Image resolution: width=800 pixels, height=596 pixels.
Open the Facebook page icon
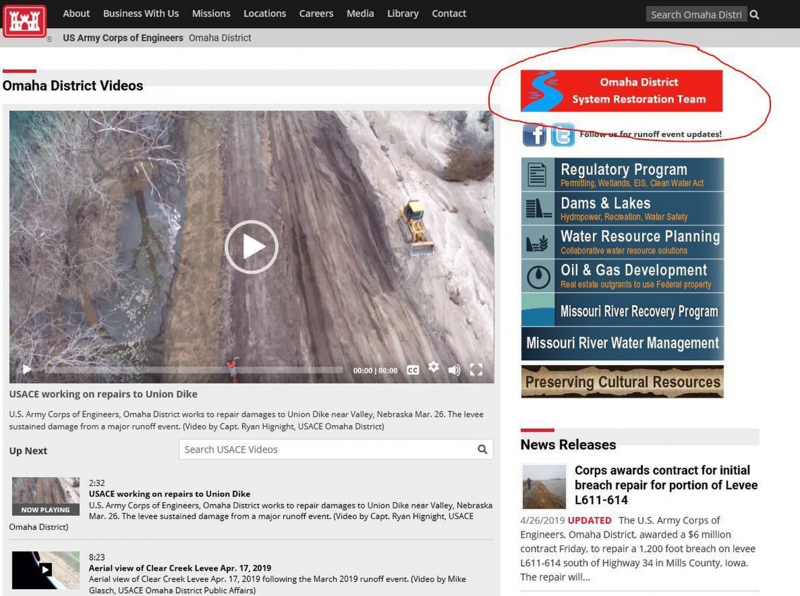[x=534, y=135]
